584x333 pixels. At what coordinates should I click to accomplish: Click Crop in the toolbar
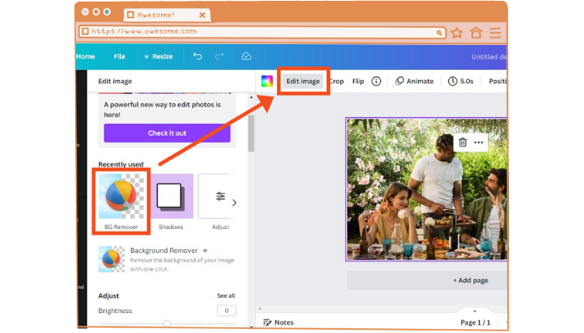tap(336, 81)
